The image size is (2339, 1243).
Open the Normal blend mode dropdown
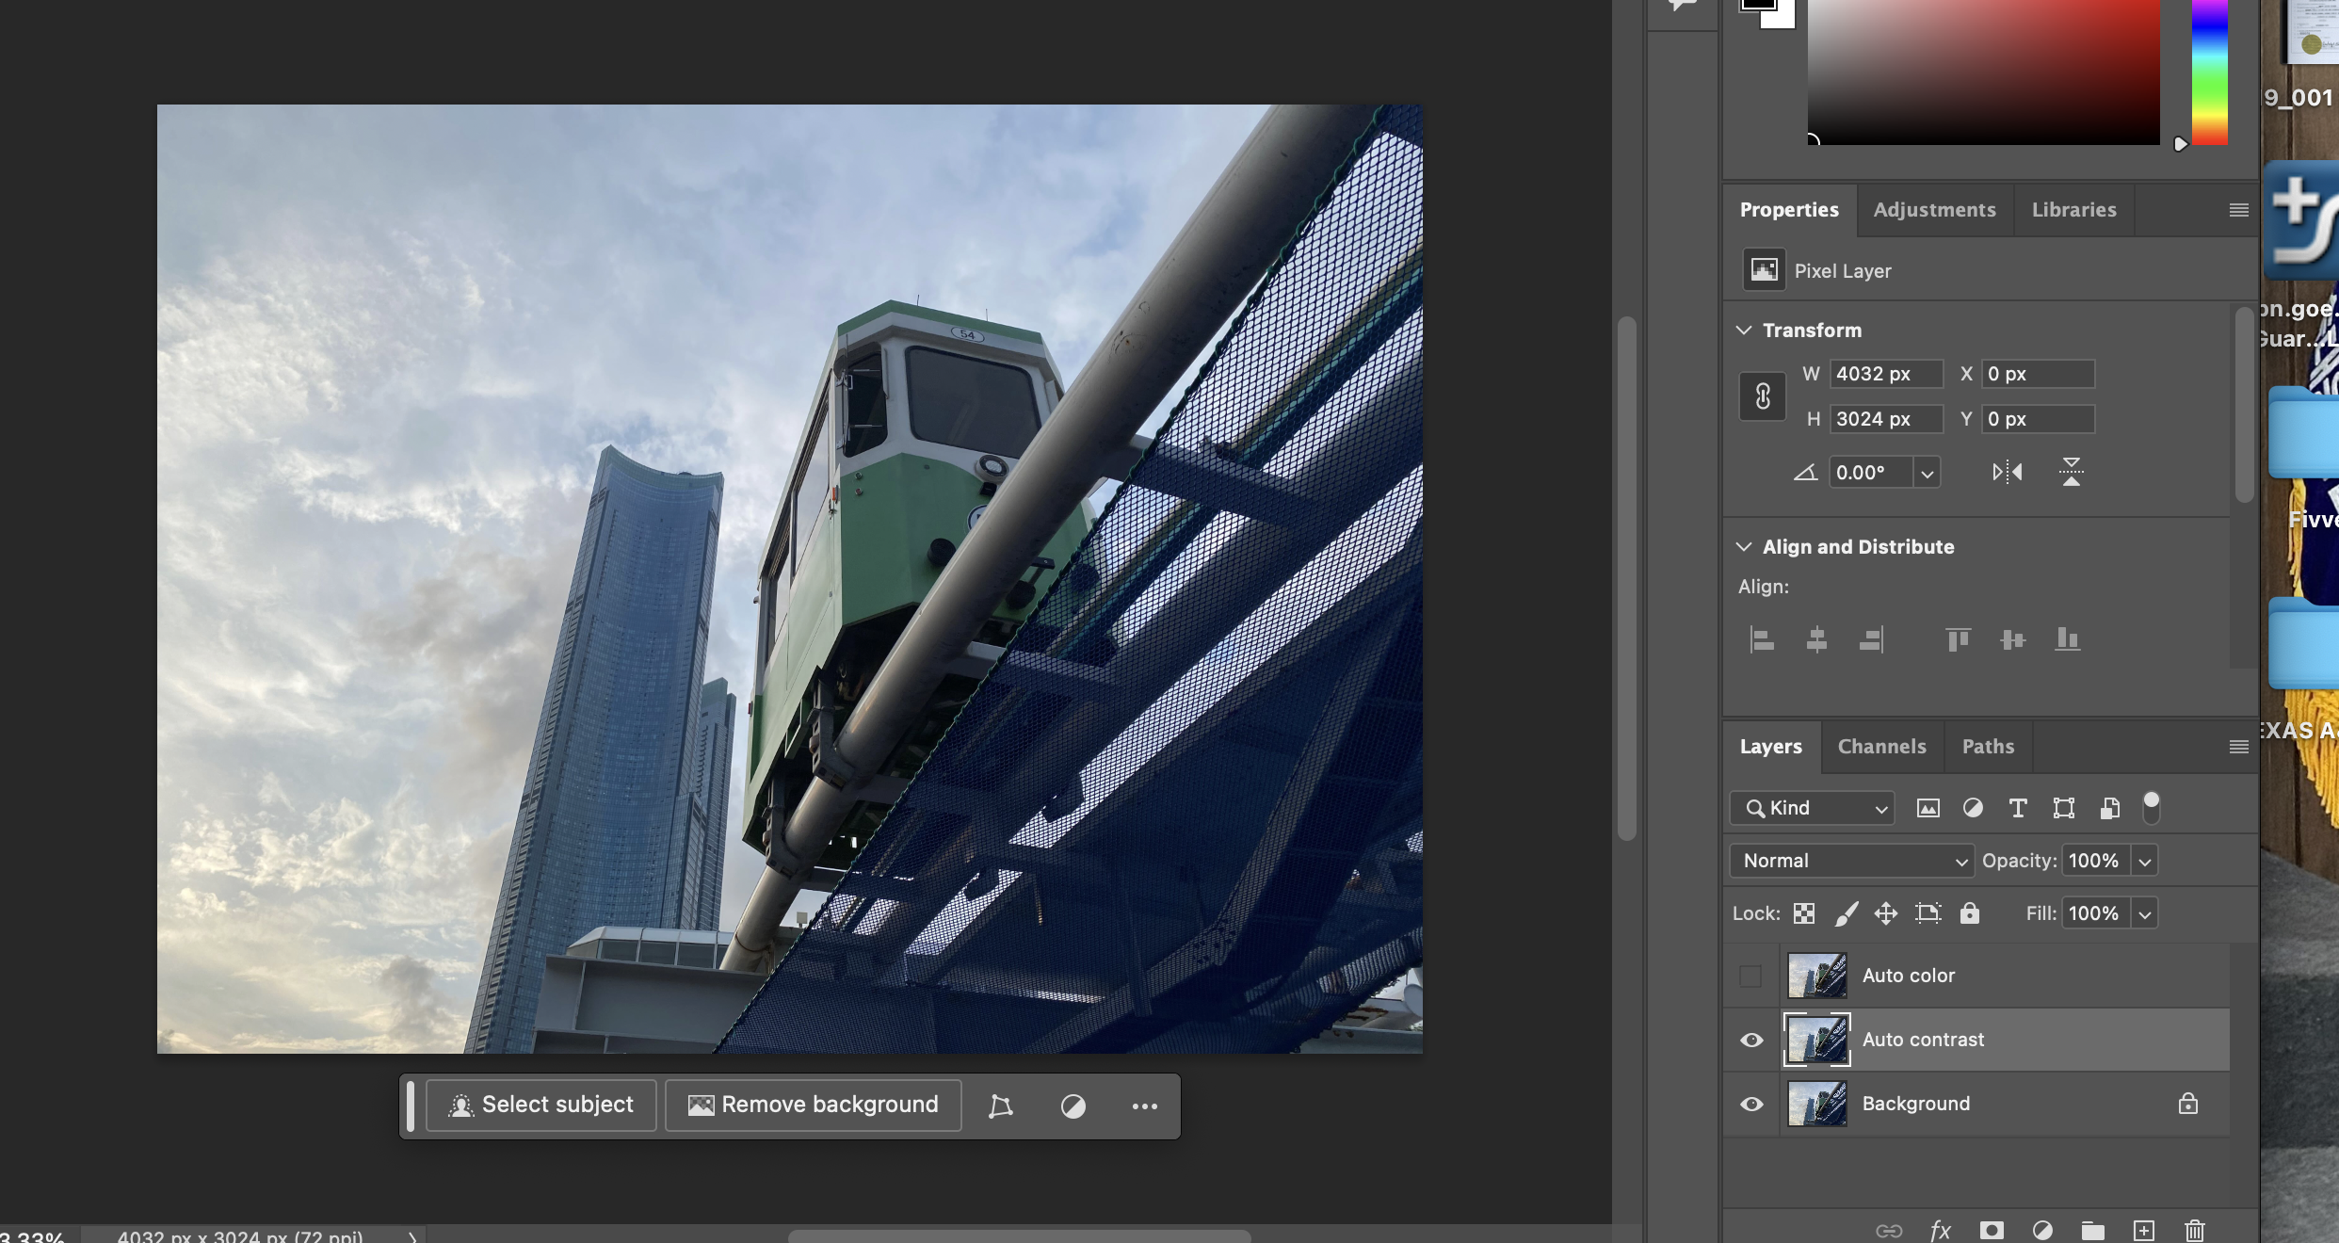1850,861
